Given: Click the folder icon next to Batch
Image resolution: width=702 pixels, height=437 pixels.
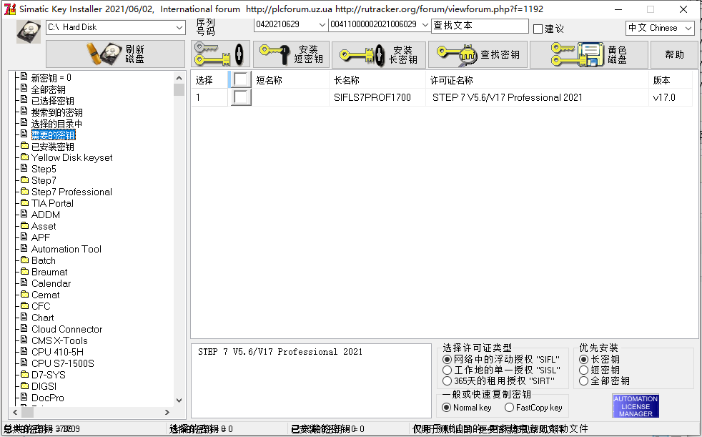Looking at the screenshot, I should pos(24,260).
